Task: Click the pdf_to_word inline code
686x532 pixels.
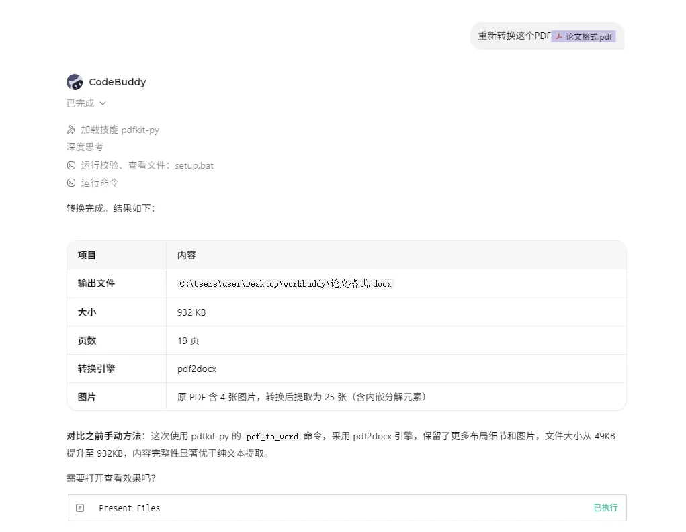Action: (272, 436)
